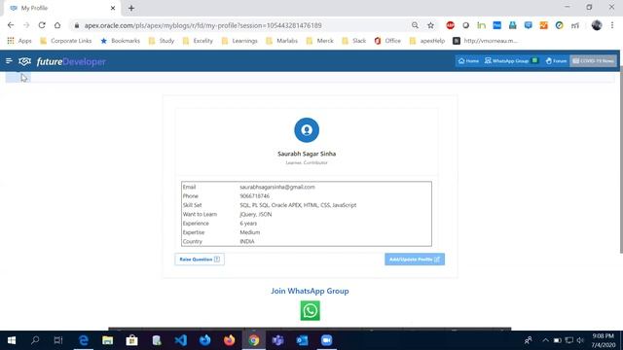Image resolution: width=623 pixels, height=350 pixels.
Task: Open Outlook from the taskbar
Action: click(x=302, y=340)
